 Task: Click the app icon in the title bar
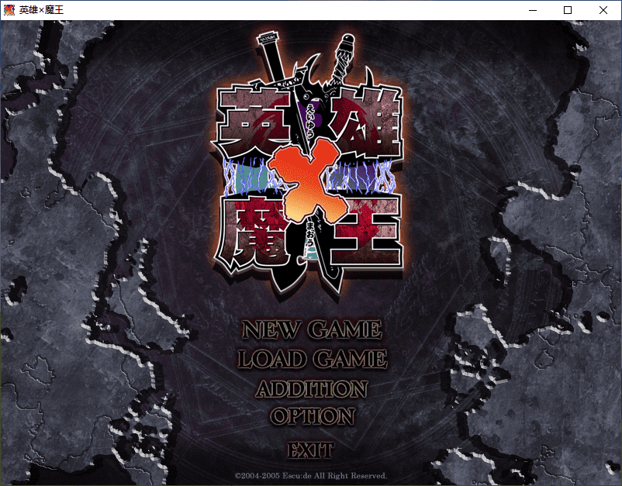pos(9,10)
